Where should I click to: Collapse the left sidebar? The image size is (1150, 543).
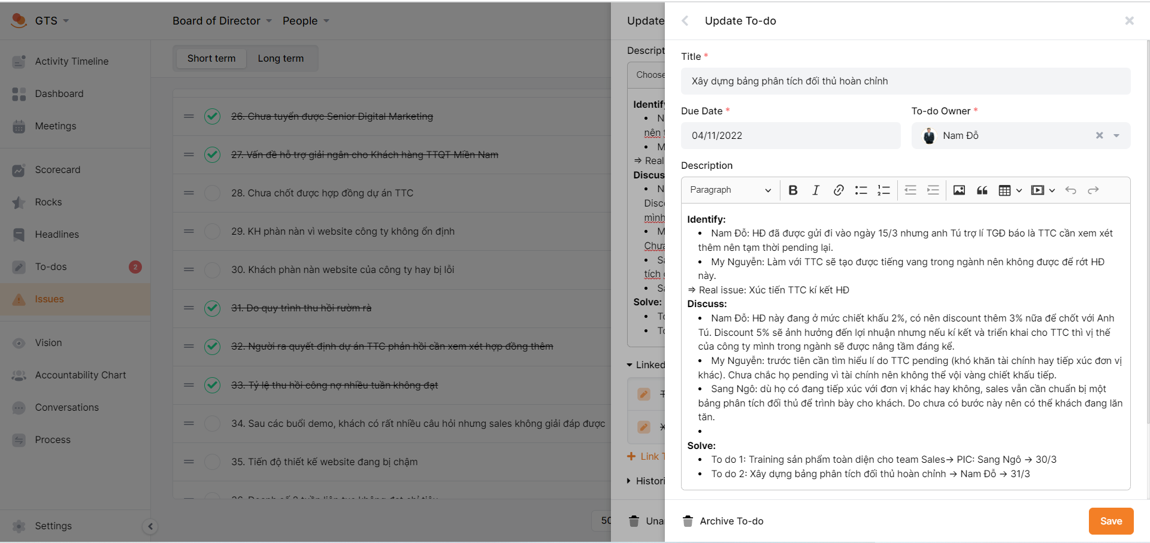[x=150, y=527]
